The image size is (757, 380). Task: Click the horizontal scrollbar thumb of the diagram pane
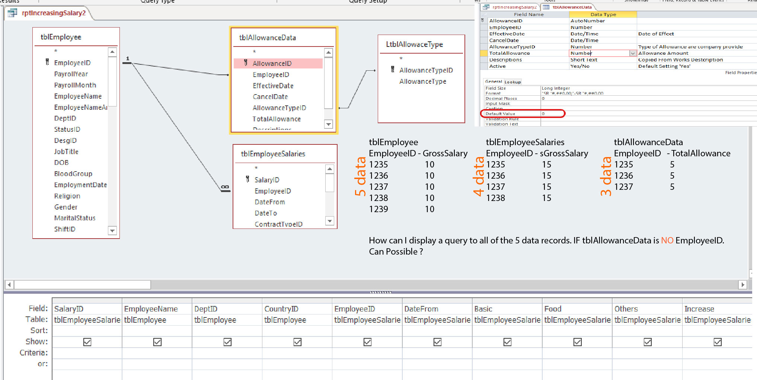(82, 285)
